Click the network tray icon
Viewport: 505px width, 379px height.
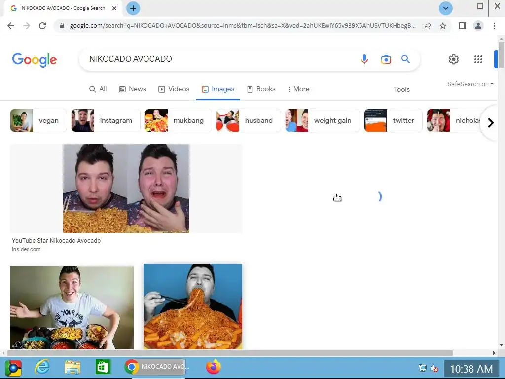(x=422, y=368)
